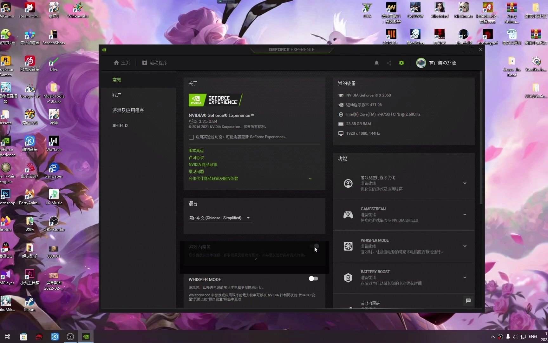Go to the 主页 home tab
The image size is (548, 343).
click(122, 63)
